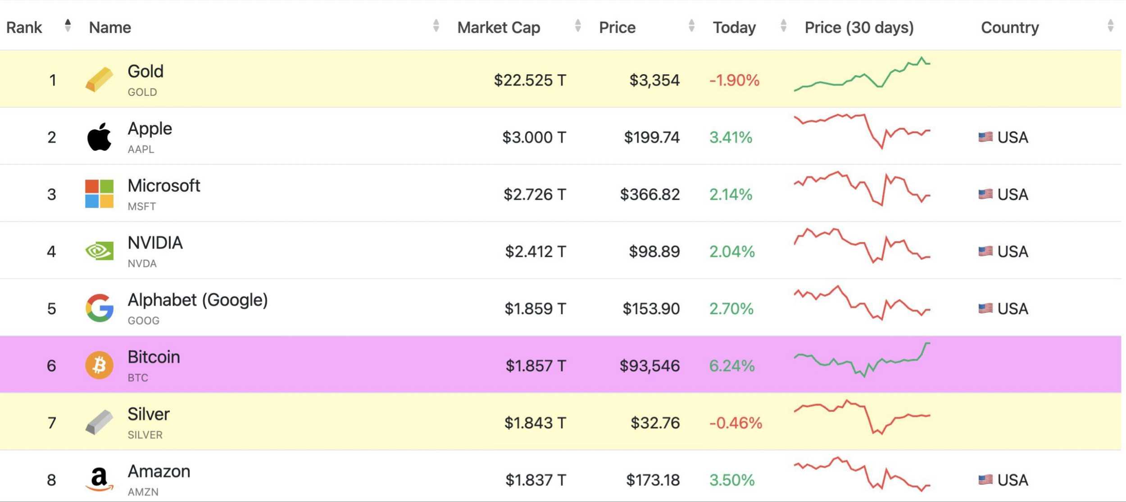The image size is (1126, 502).
Task: Open the NVIDIA name link
Action: [x=155, y=243]
